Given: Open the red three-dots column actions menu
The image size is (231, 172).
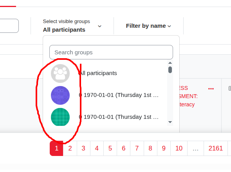Looking at the screenshot, I should click(x=211, y=89).
